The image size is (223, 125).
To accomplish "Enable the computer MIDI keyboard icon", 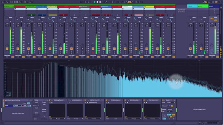I will pos(206,2).
